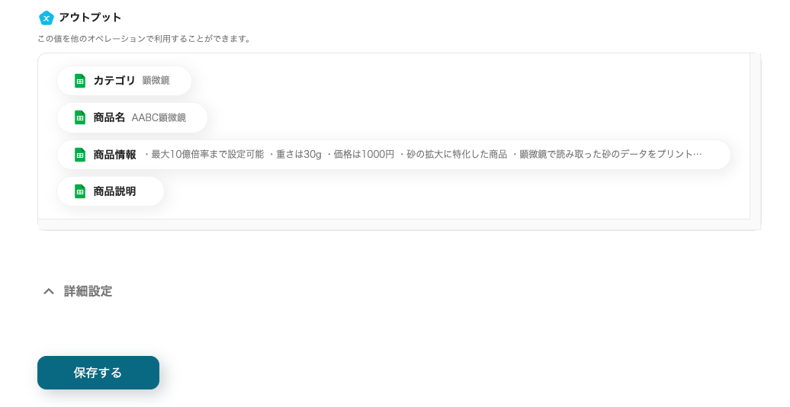
Task: Toggle the 詳細設定 section label
Action: 88,291
